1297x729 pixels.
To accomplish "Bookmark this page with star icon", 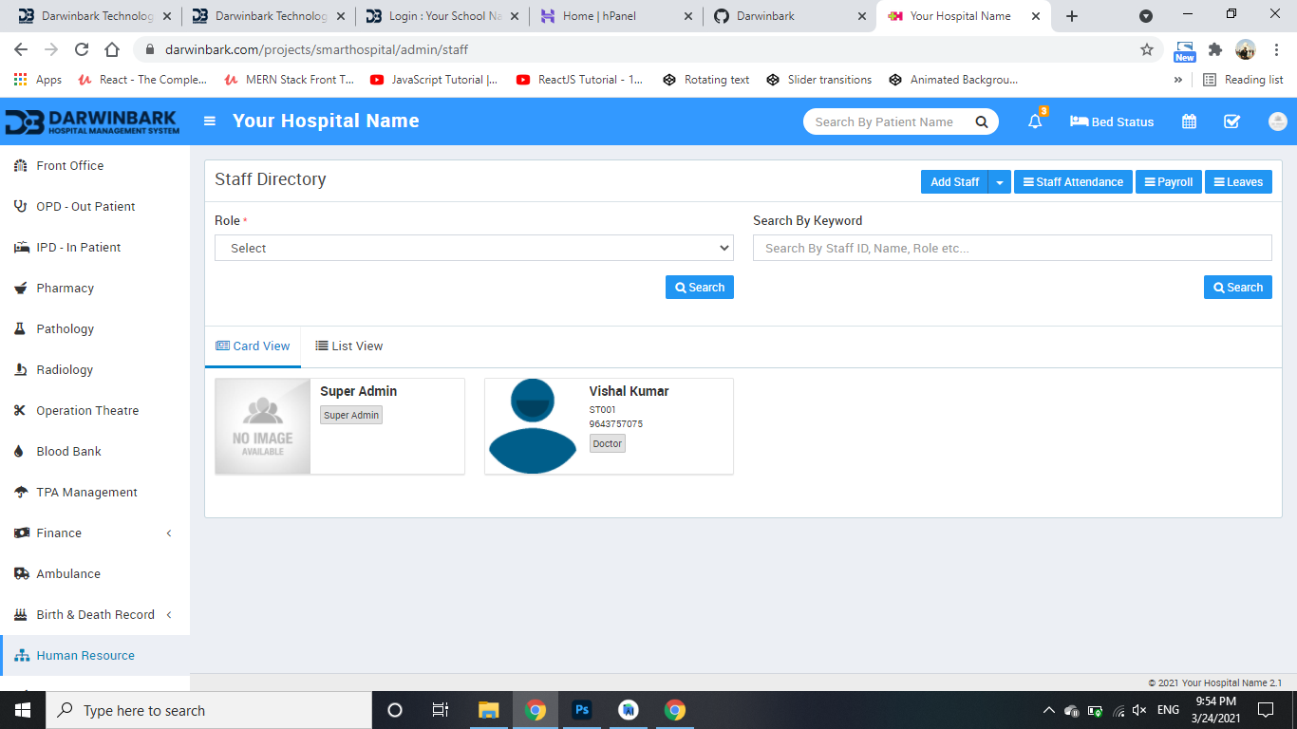I will (x=1147, y=49).
